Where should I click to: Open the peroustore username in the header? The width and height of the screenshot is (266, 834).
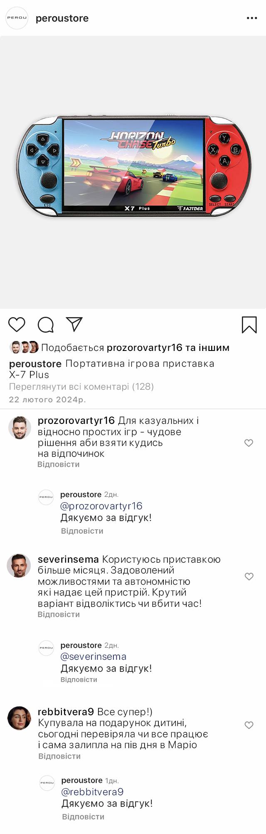tap(62, 18)
